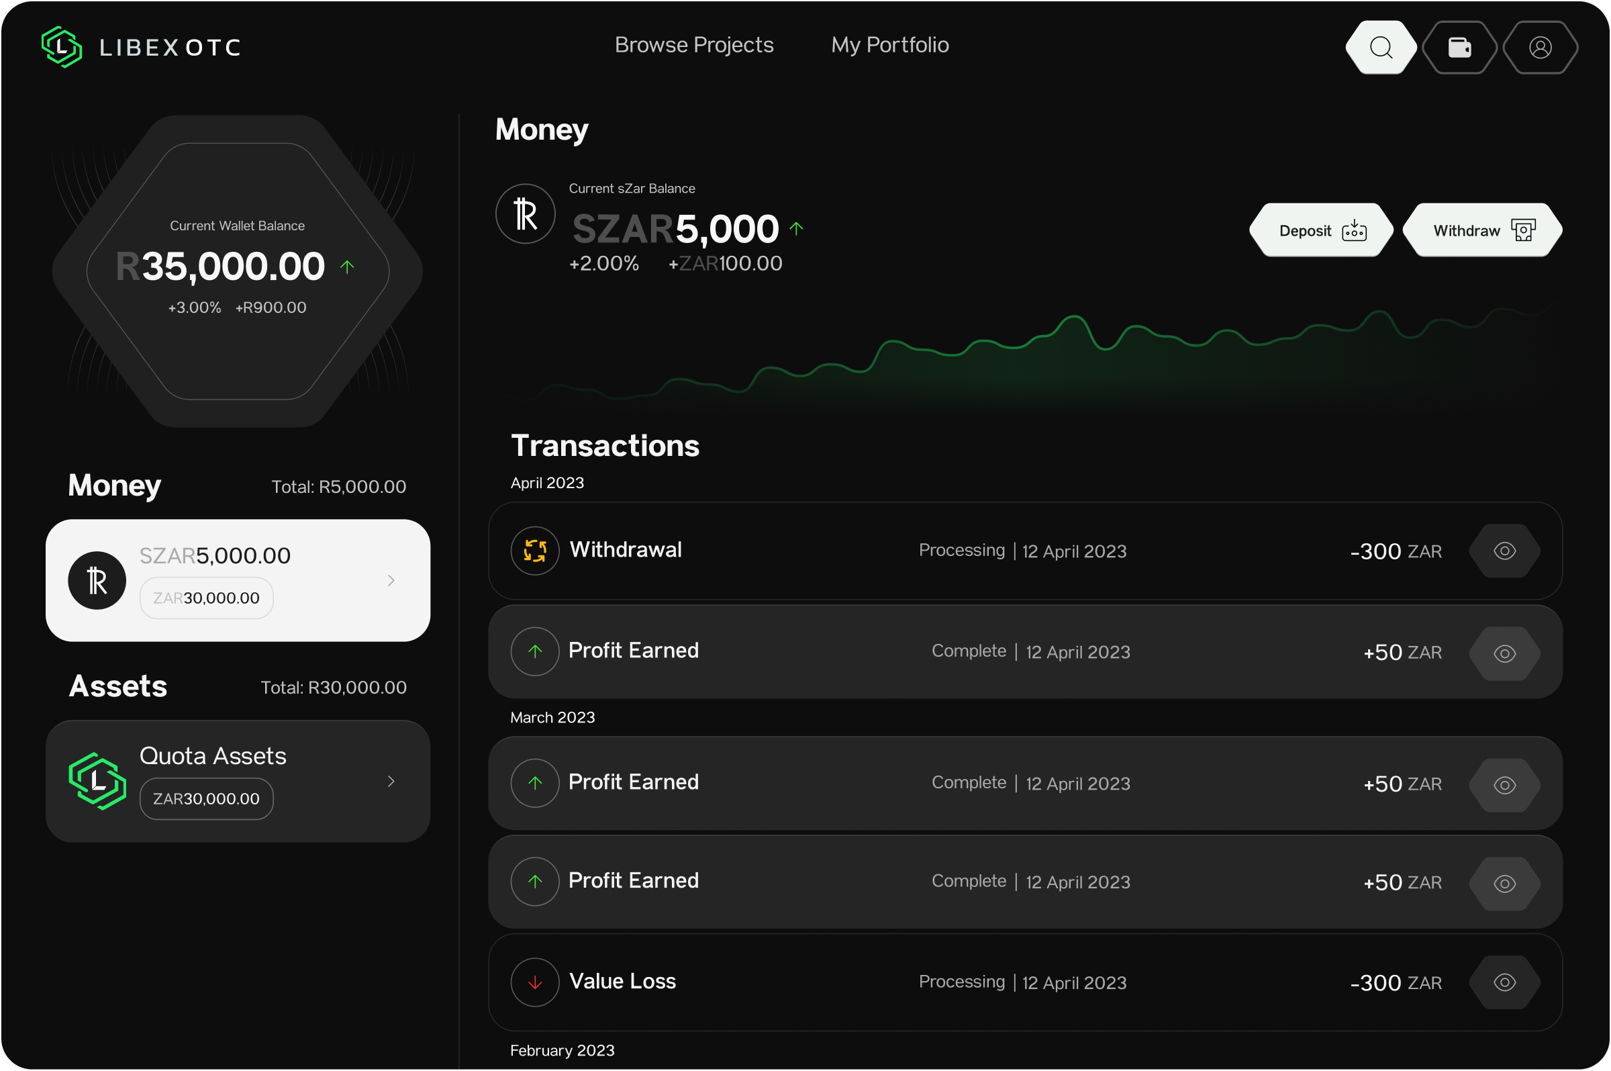Screen dimensions: 1611x1071
Task: Click the Withdrawal processing status icon
Action: 534,551
